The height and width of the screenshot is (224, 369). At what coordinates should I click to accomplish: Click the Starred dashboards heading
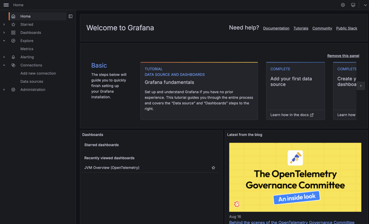(101, 145)
